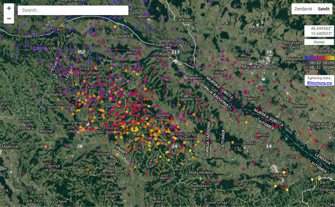Click the zoom in plus button
The width and height of the screenshot is (335, 207).
(x=9, y=8)
